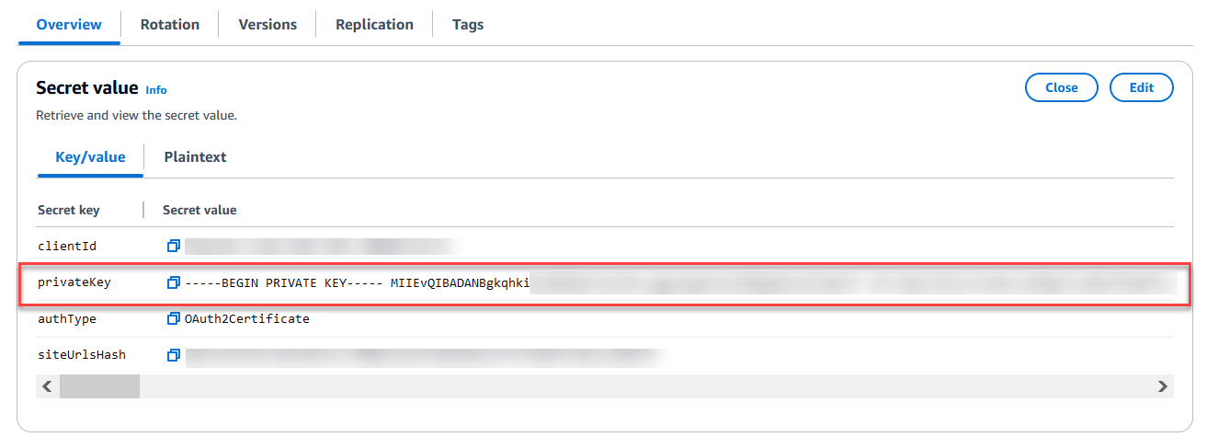The height and width of the screenshot is (437, 1207).
Task: Copy the siteUrlsHash secret value
Action: (173, 355)
